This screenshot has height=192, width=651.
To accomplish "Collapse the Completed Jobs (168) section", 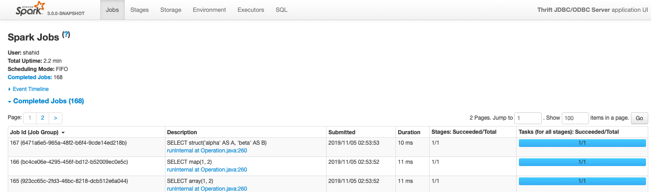I will click(46, 101).
